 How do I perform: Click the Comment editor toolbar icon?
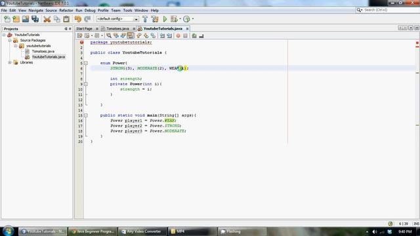coord(194,35)
